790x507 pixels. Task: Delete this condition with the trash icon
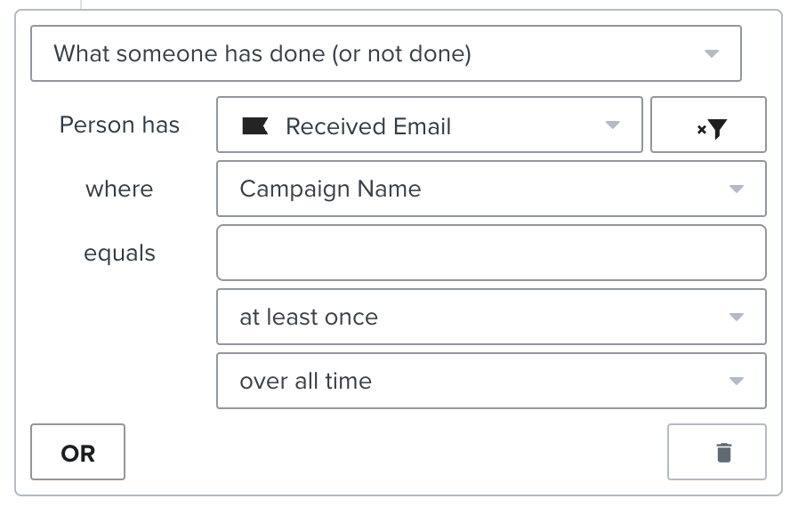tap(724, 453)
